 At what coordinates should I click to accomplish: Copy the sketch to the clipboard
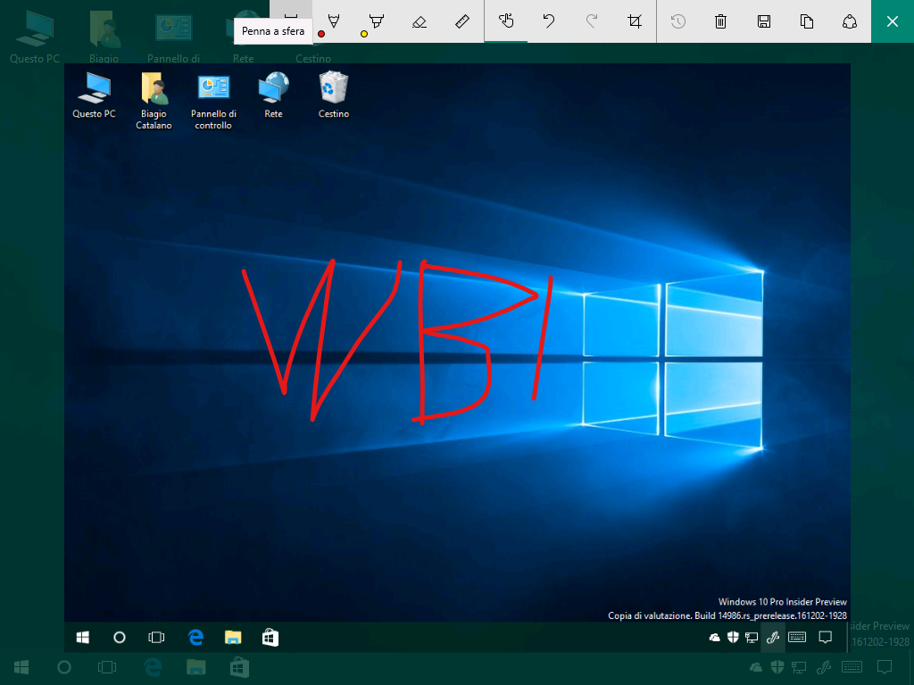point(807,21)
